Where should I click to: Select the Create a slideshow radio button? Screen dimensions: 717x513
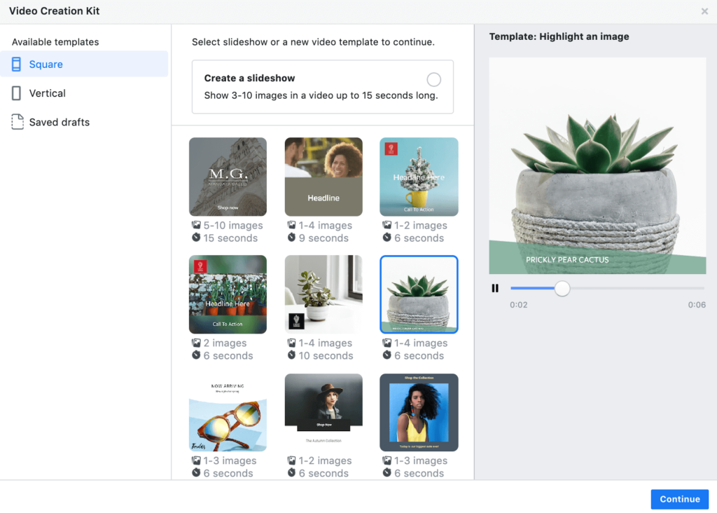(433, 80)
